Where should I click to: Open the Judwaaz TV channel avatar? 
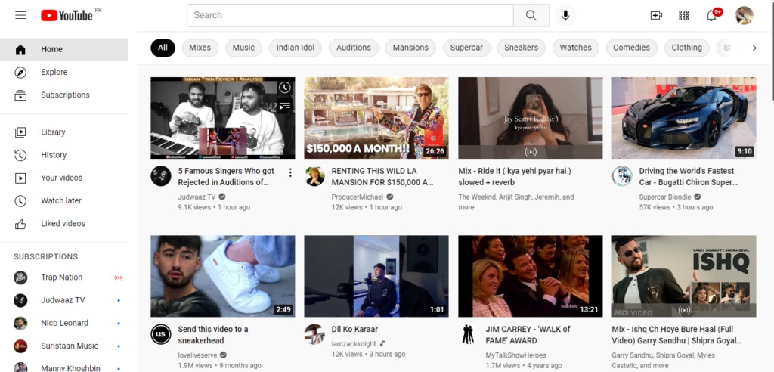pos(161,176)
